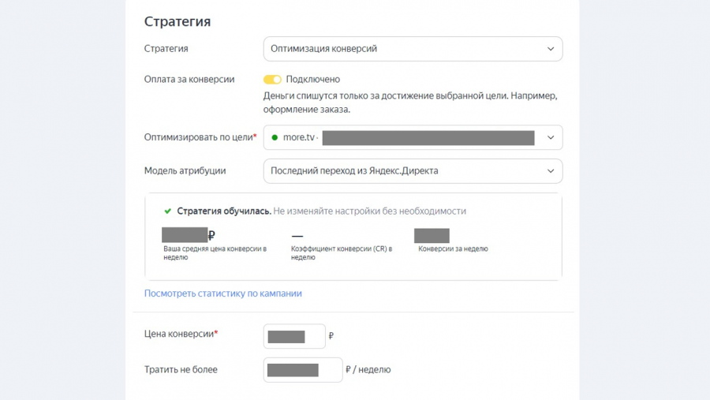Click the ruble sign beside the Цена конверсии field

click(331, 336)
